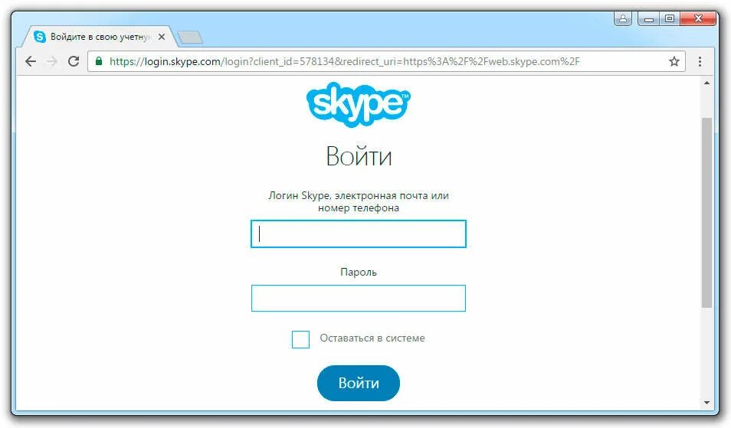Reload the Skype login page
Image resolution: width=731 pixels, height=428 pixels.
(74, 61)
